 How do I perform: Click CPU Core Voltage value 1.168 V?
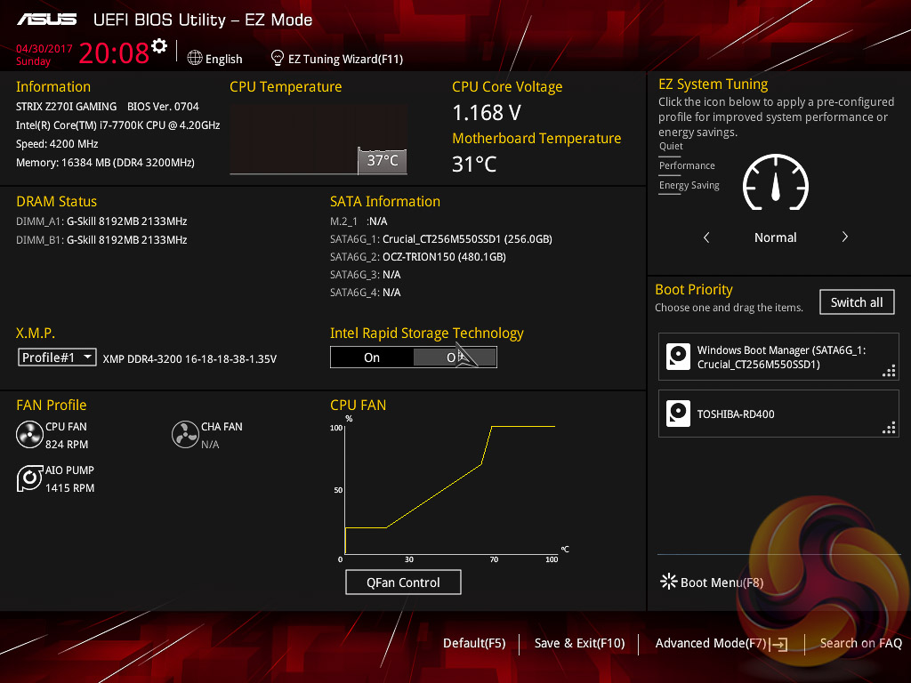click(x=487, y=113)
